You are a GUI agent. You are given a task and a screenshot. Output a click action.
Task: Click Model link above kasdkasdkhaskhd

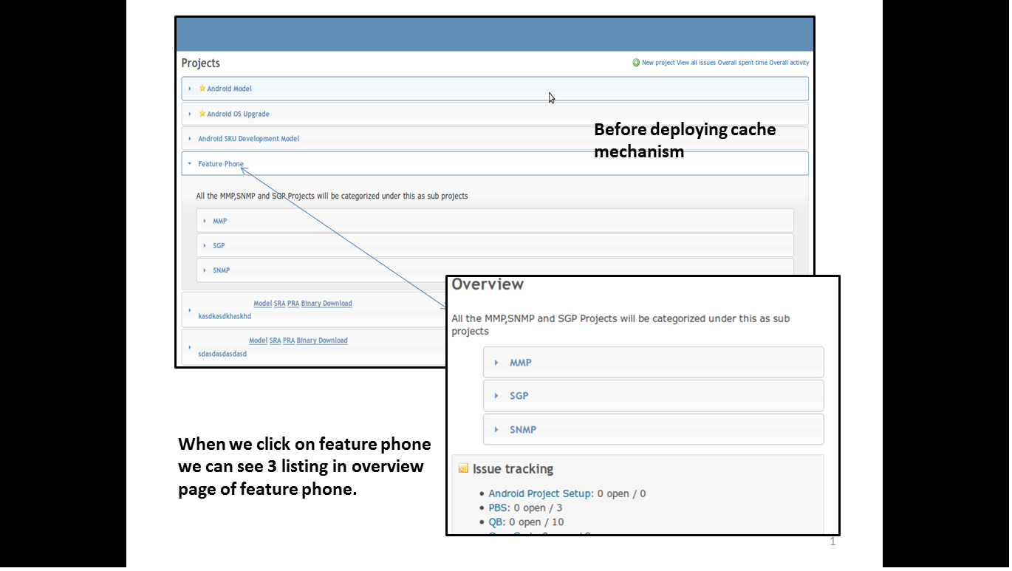click(262, 304)
